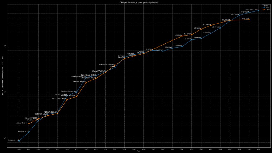Click the 'R7 9700x' data label

245,19
